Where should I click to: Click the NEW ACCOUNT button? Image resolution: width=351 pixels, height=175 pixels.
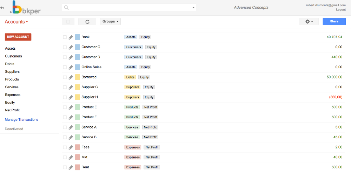18,37
